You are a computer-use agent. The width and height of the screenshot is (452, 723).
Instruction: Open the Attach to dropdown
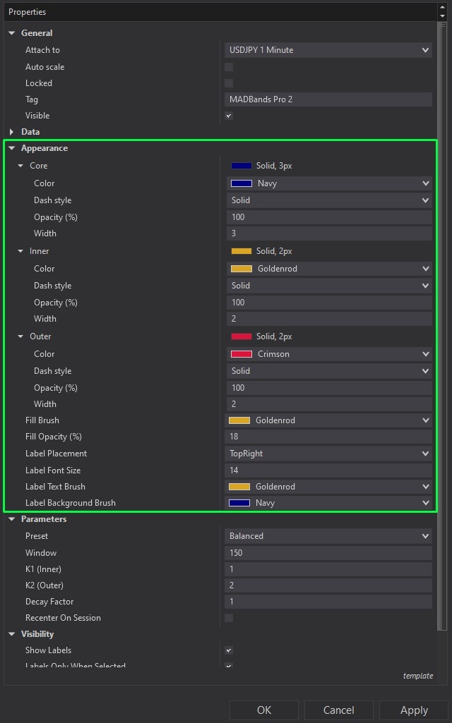tap(328, 50)
